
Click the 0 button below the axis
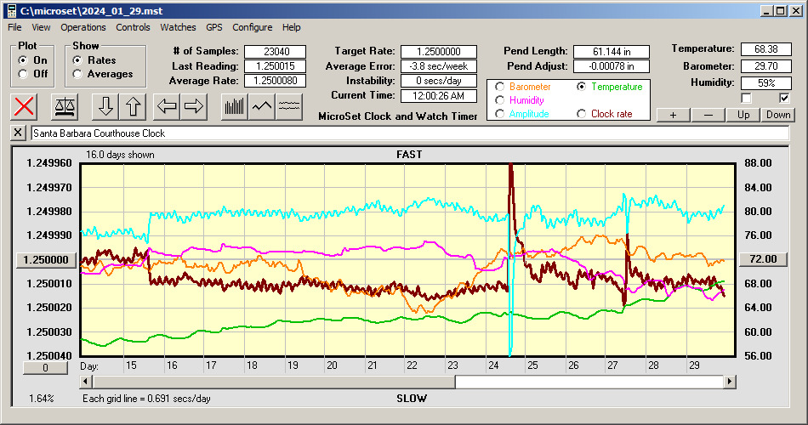pos(45,368)
